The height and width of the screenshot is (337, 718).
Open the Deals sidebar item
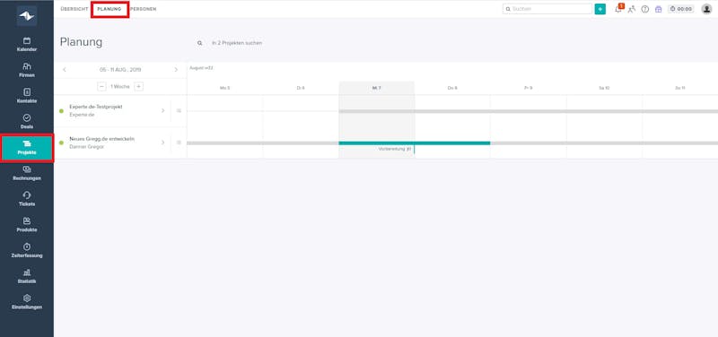[x=27, y=122]
